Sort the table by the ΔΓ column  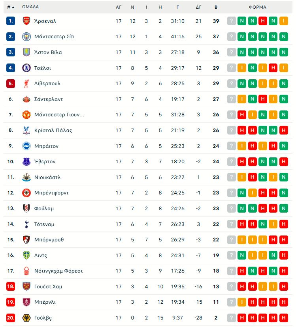(200, 7)
